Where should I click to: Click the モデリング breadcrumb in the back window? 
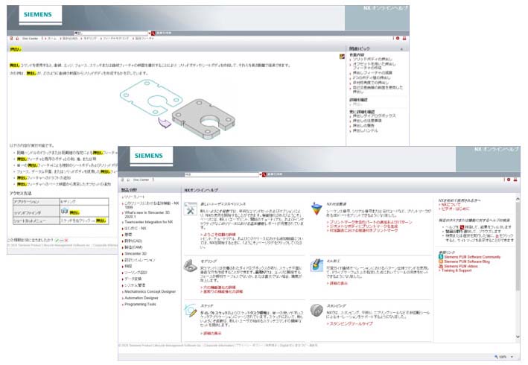90,39
